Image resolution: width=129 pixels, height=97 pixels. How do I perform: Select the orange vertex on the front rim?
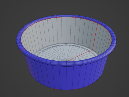66,63
